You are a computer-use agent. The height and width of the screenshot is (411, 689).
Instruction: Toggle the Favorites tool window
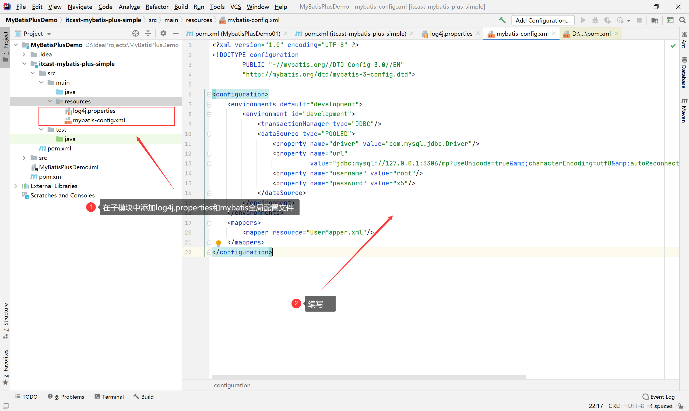[5, 367]
